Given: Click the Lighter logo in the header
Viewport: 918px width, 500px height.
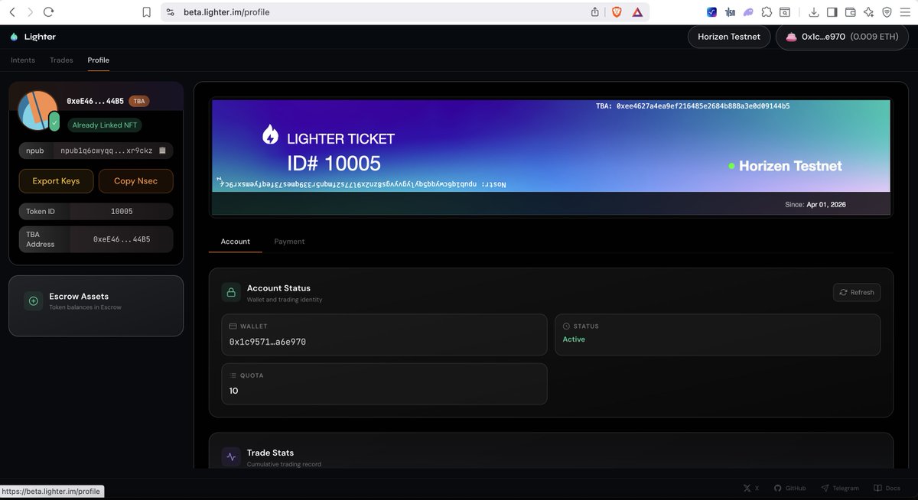Looking at the screenshot, I should pyautogui.click(x=33, y=37).
